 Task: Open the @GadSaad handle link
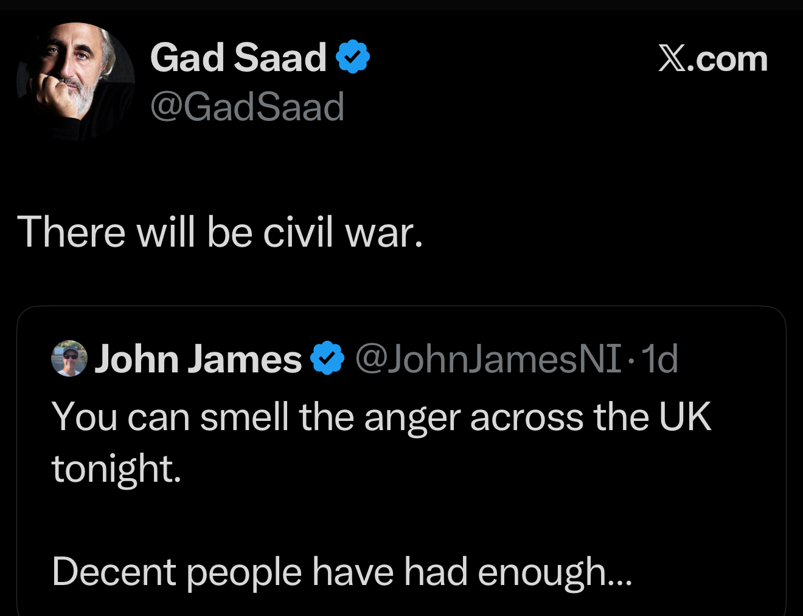click(247, 107)
